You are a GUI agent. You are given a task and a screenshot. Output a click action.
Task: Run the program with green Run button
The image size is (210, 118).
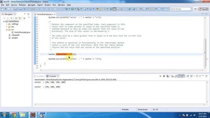72,9
